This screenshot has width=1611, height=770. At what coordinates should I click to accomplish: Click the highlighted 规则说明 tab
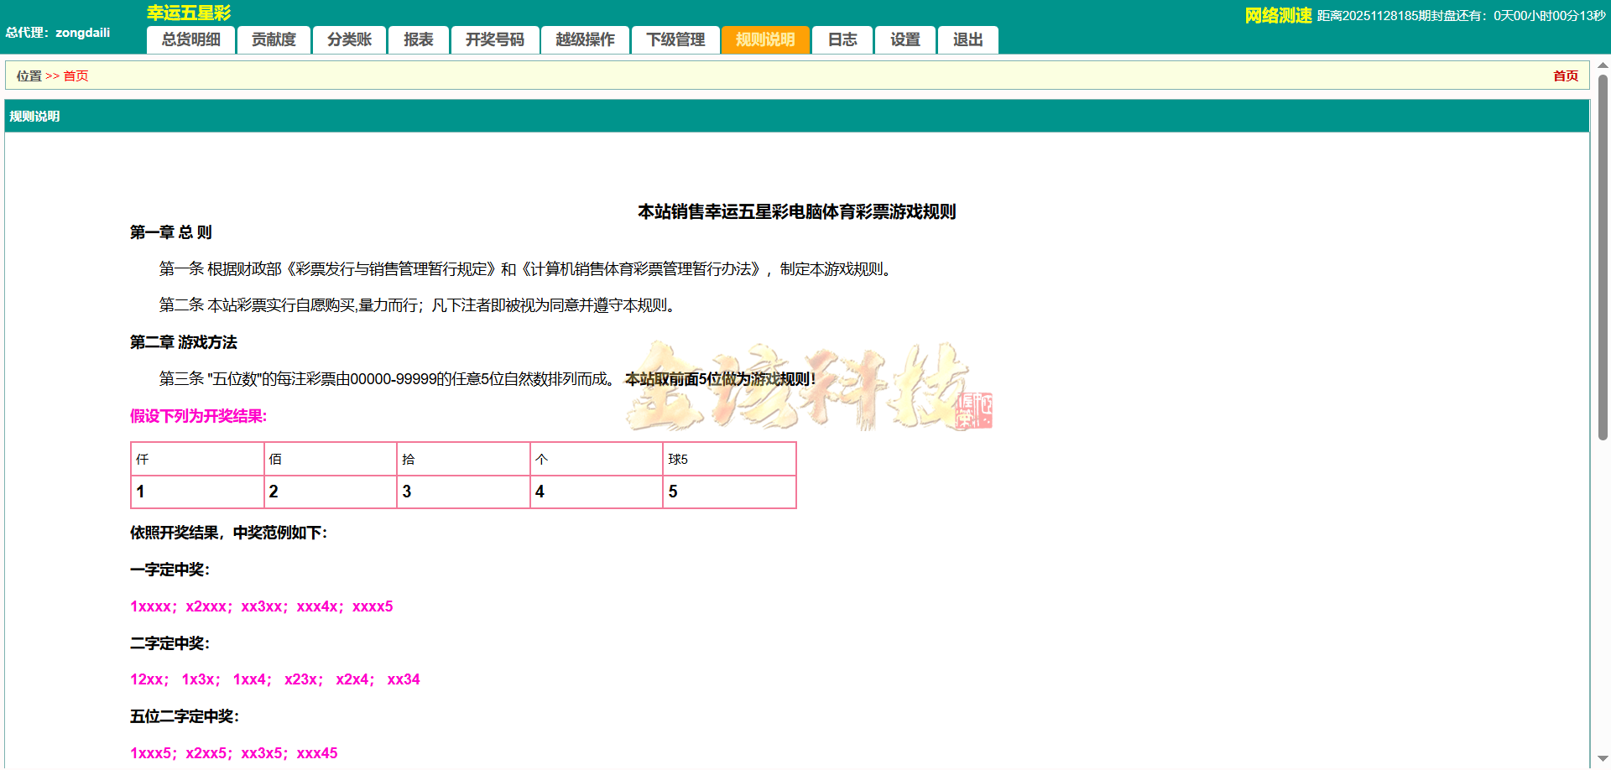pyautogui.click(x=765, y=39)
